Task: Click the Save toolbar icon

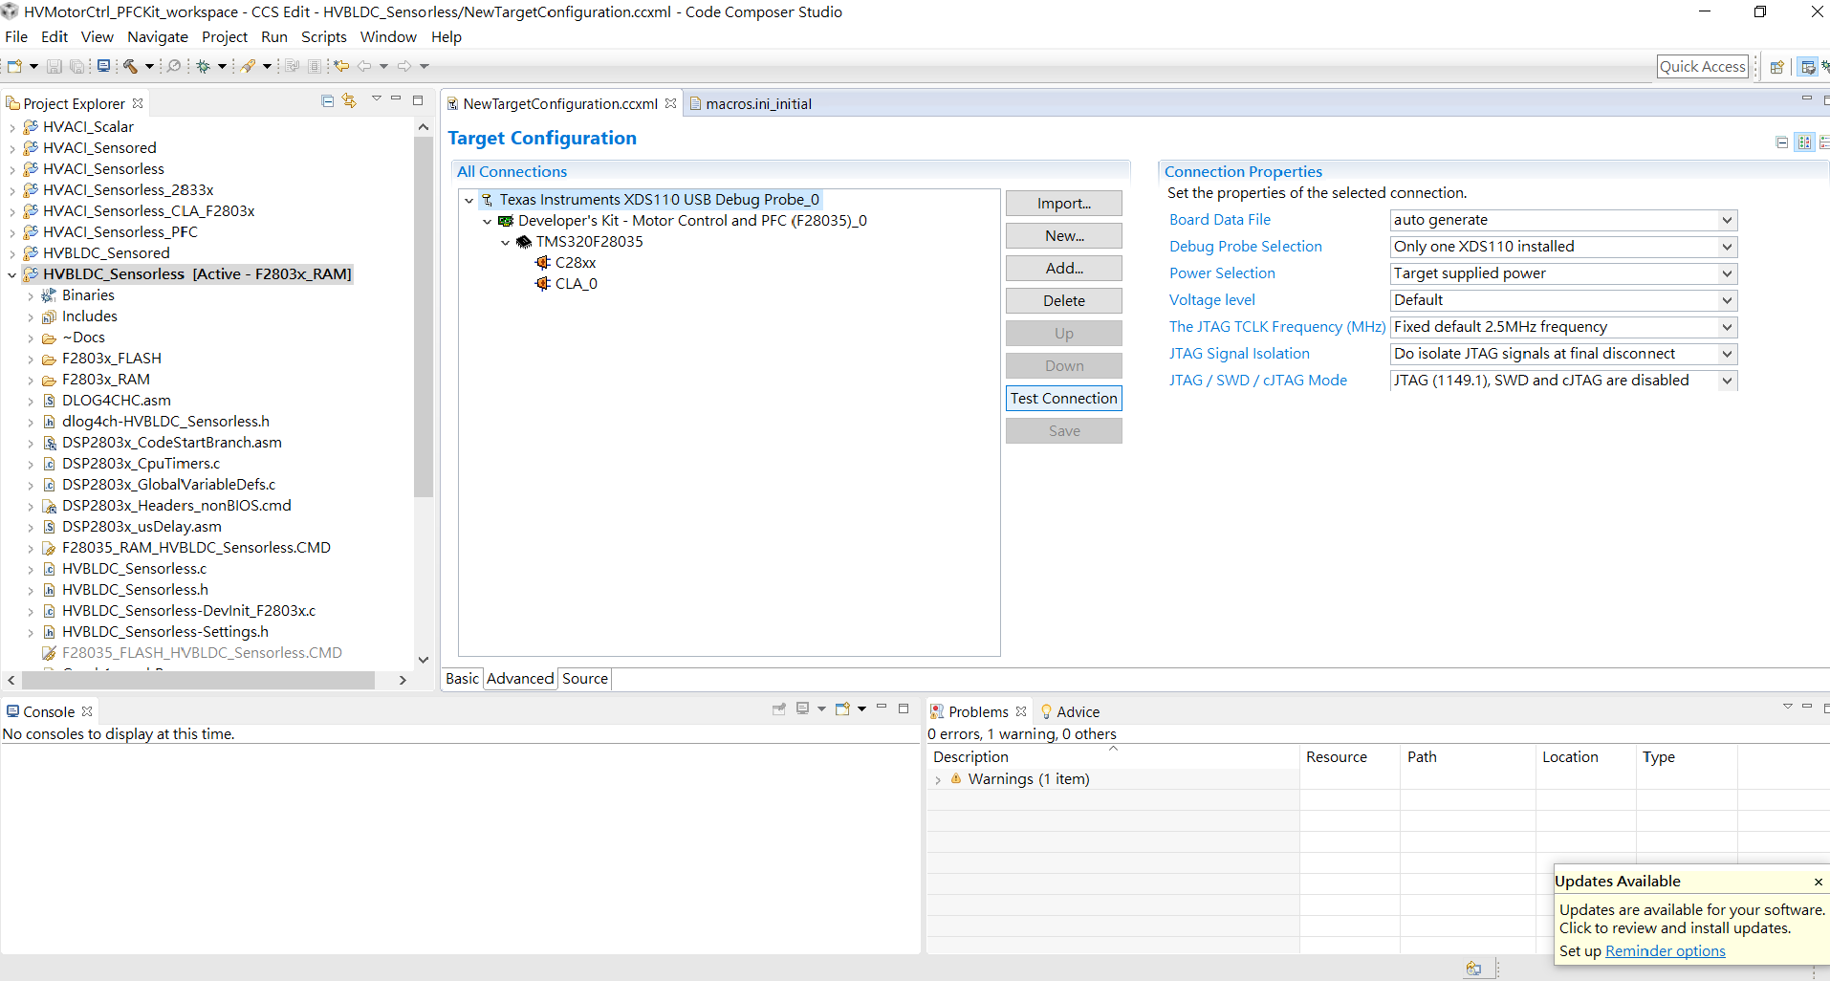Action: coord(54,66)
